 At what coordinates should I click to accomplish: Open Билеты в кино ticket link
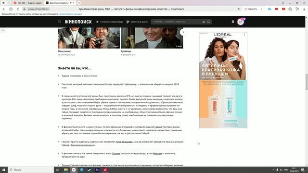tap(137, 22)
